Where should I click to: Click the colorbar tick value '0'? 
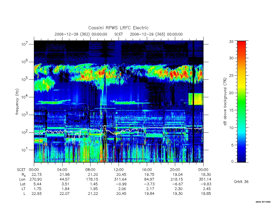[x=232, y=161]
